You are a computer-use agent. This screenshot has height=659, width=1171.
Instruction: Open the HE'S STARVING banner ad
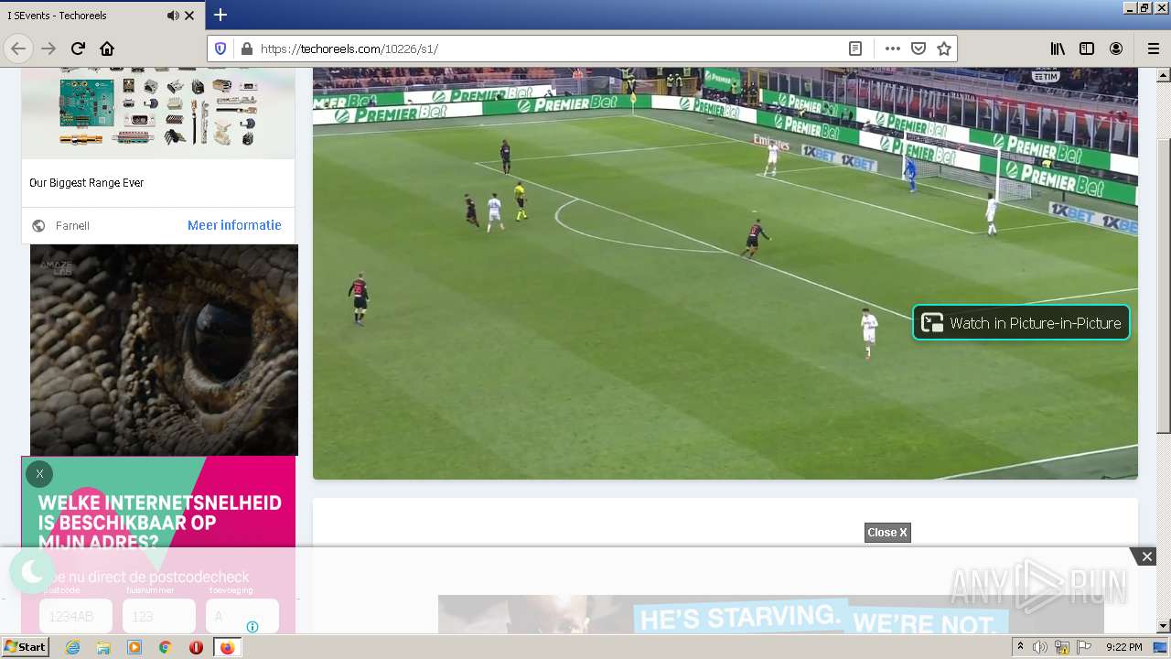click(x=771, y=615)
